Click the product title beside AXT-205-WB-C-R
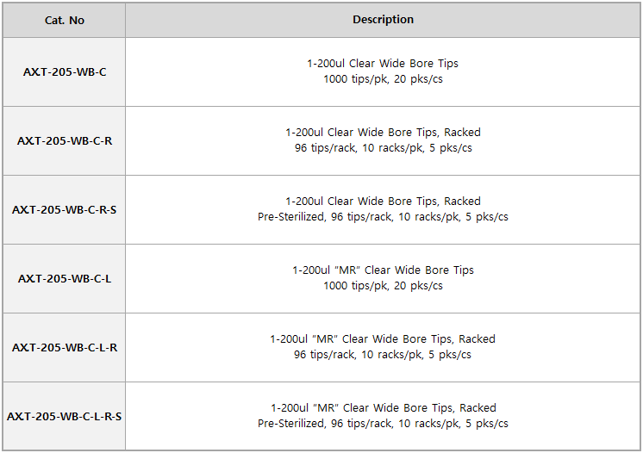 tap(383, 133)
